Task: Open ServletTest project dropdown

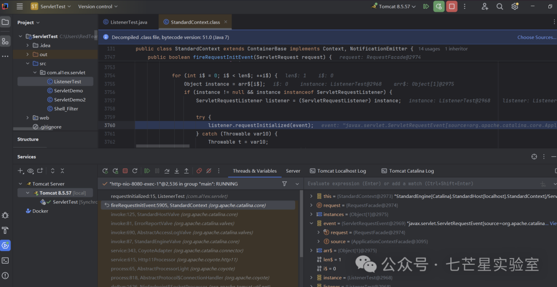Action: pyautogui.click(x=51, y=6)
